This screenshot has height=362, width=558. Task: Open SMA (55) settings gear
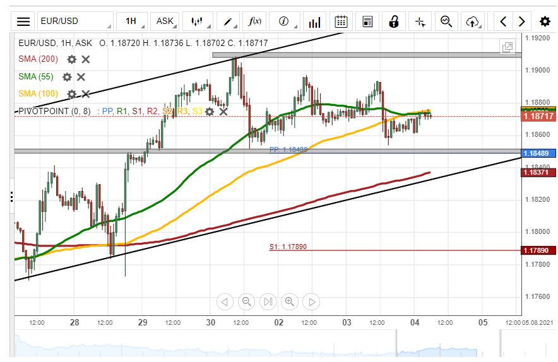point(67,77)
